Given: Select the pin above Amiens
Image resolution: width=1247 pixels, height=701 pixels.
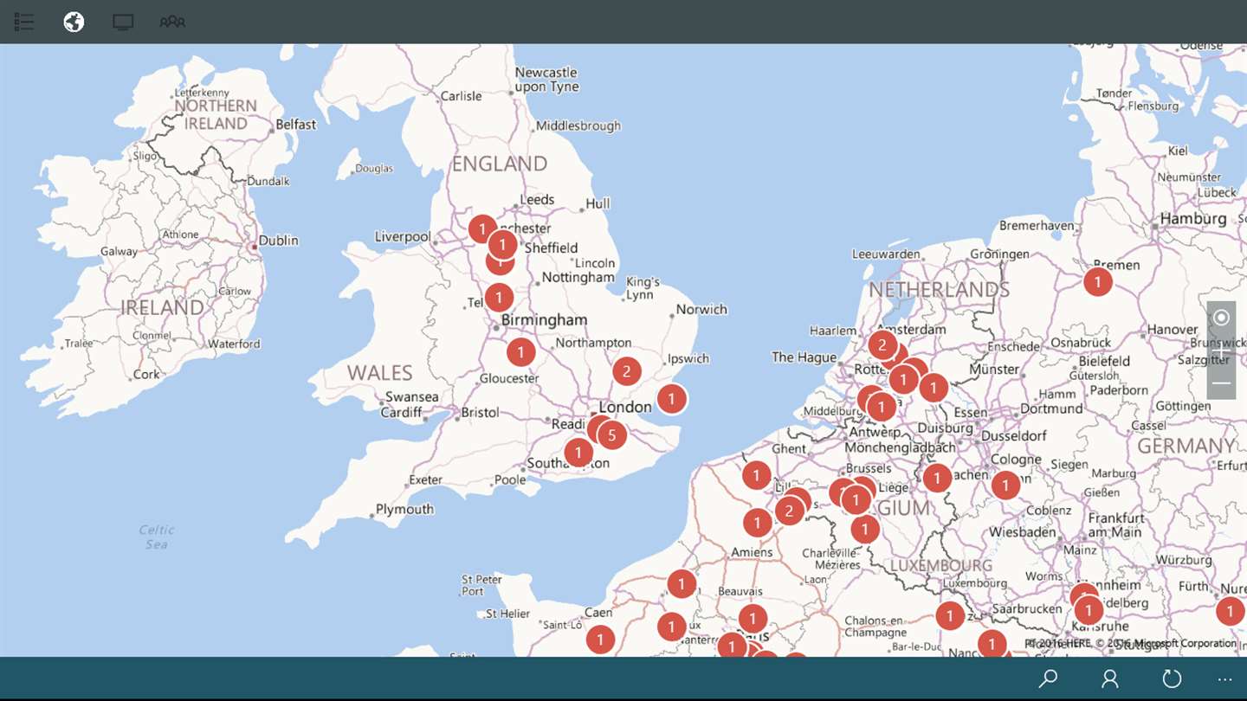Looking at the screenshot, I should point(757,523).
